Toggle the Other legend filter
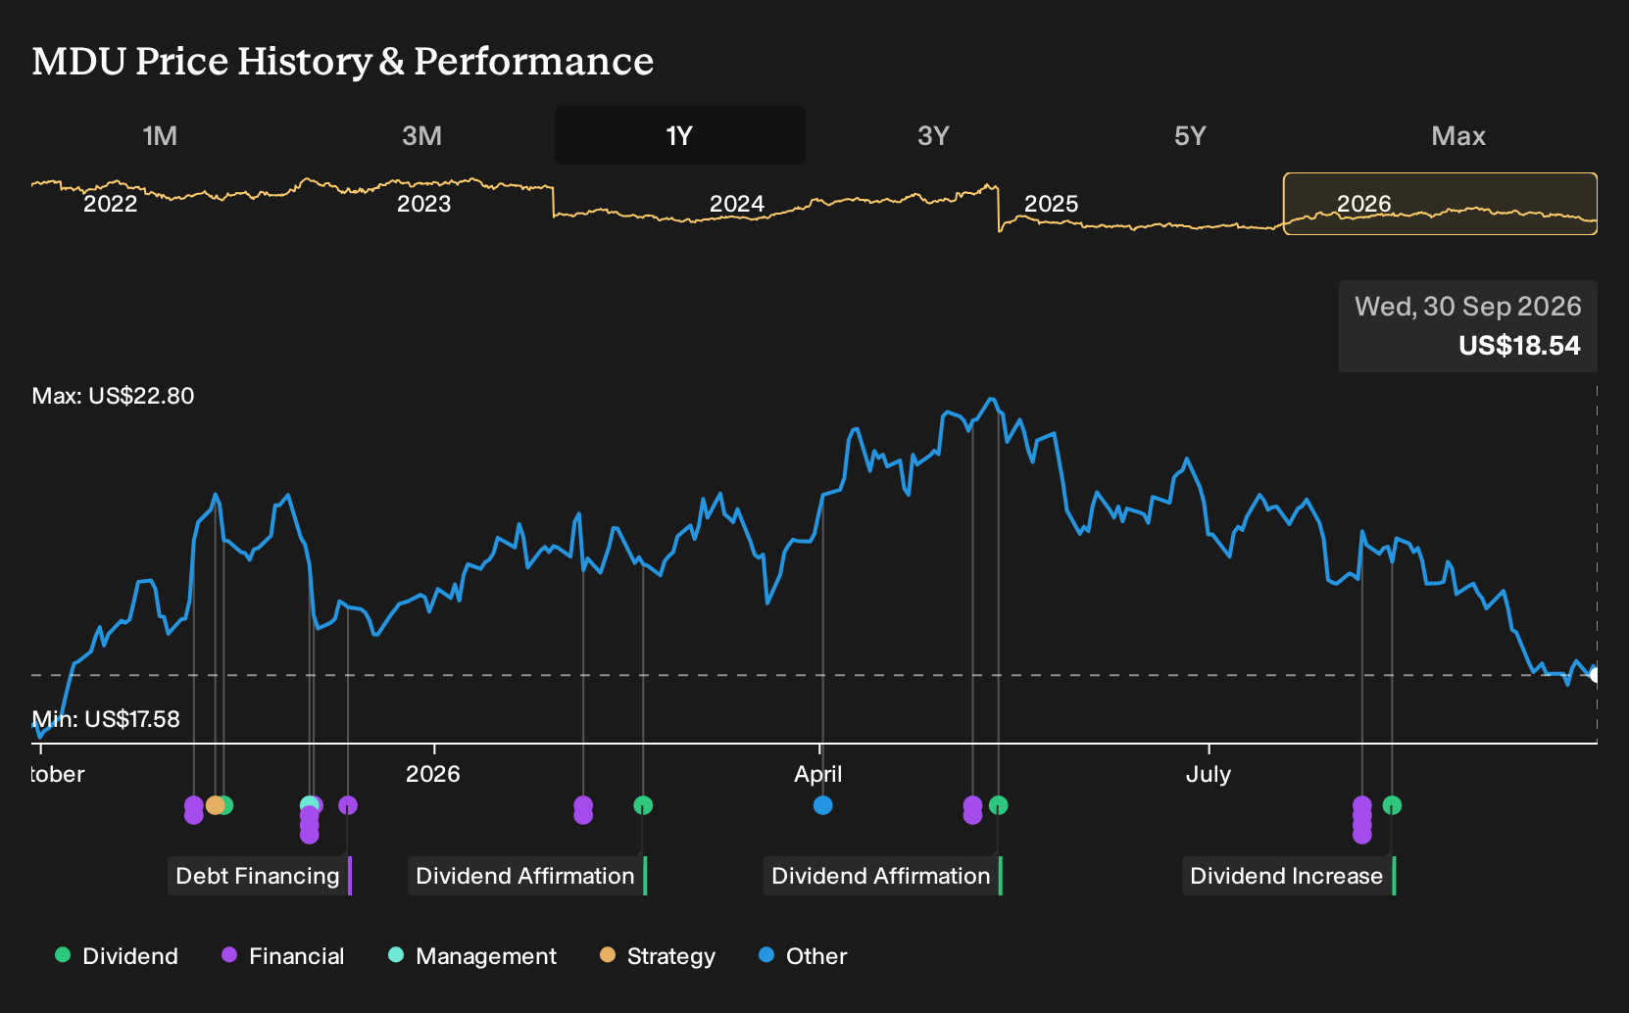Viewport: 1629px width, 1013px height. point(803,956)
